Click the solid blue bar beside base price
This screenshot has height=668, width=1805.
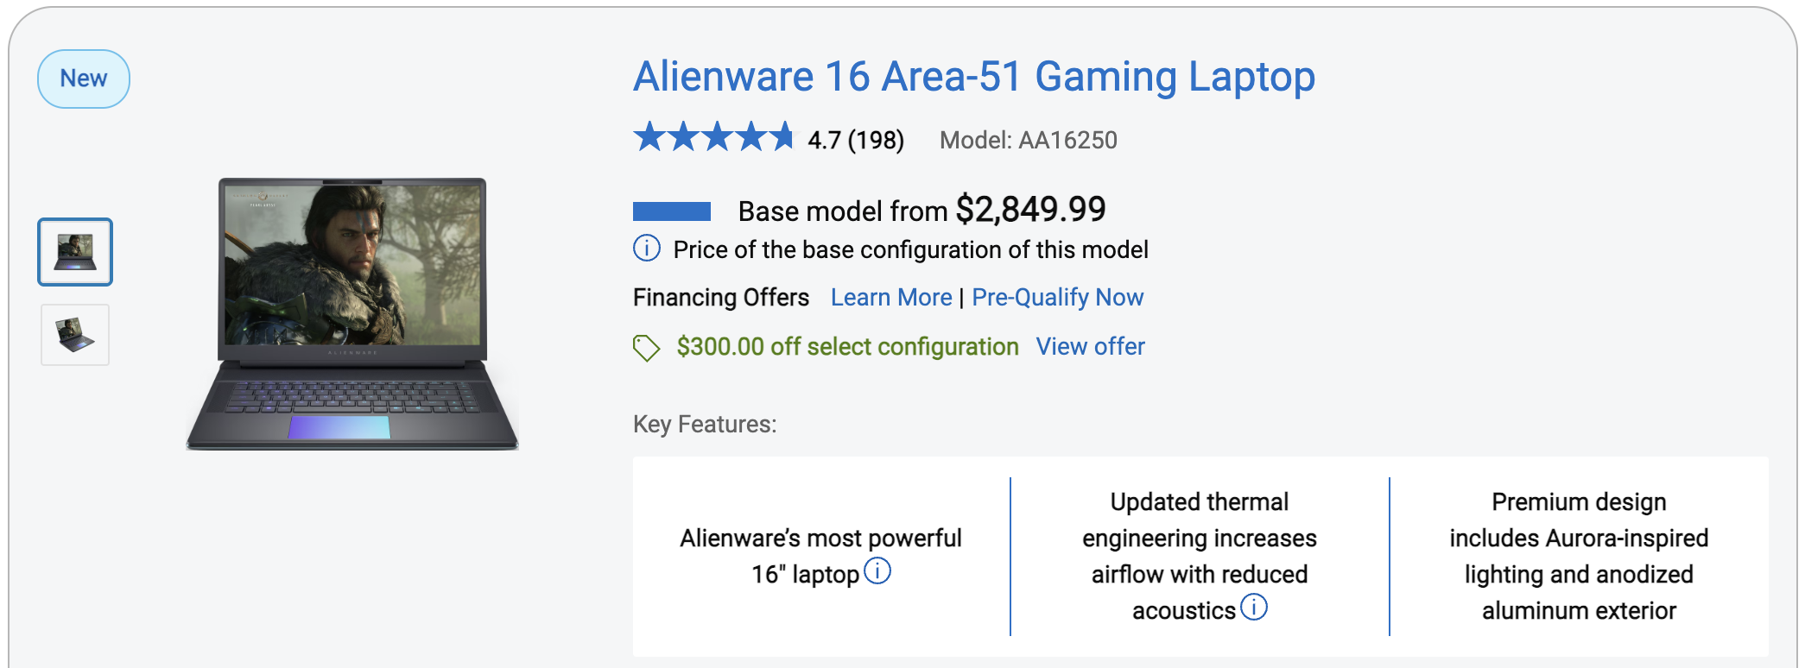point(671,211)
